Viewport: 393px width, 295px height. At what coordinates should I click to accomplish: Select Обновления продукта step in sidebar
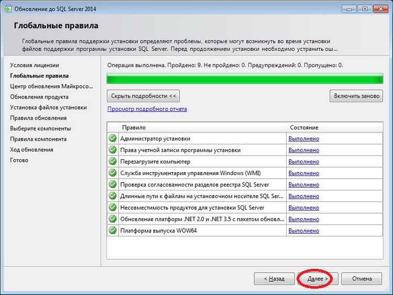click(39, 97)
